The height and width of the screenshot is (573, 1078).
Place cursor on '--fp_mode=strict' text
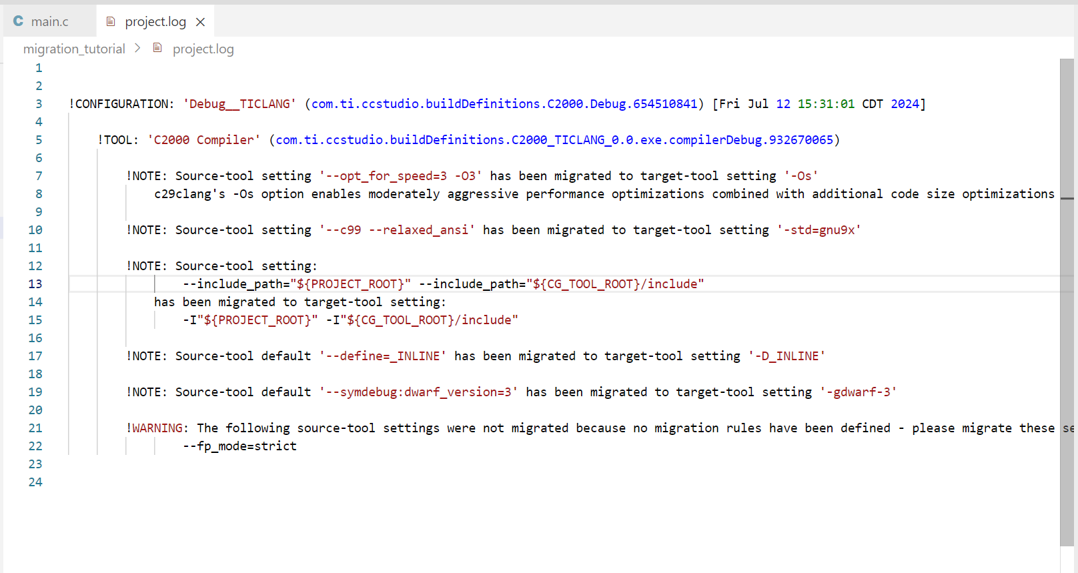(x=239, y=446)
